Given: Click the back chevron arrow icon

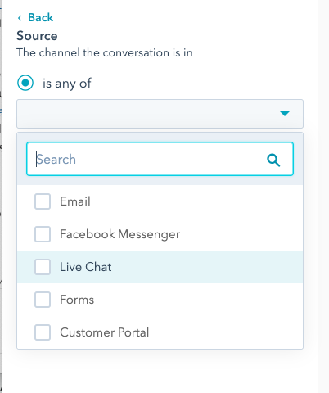Looking at the screenshot, I should [20, 18].
